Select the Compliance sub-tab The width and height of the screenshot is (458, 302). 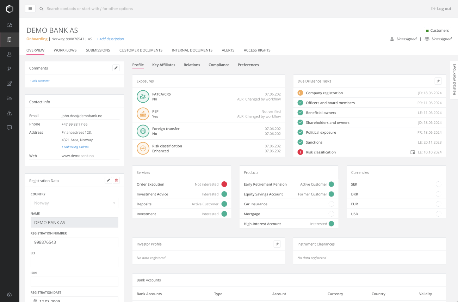(219, 65)
